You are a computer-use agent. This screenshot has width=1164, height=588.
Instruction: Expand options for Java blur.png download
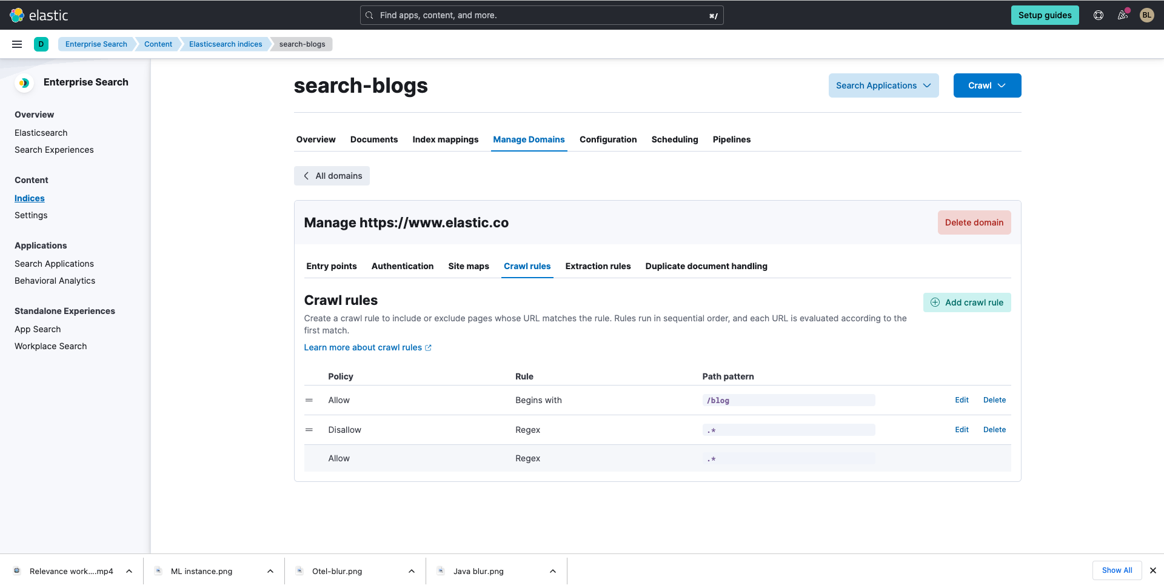coord(553,571)
